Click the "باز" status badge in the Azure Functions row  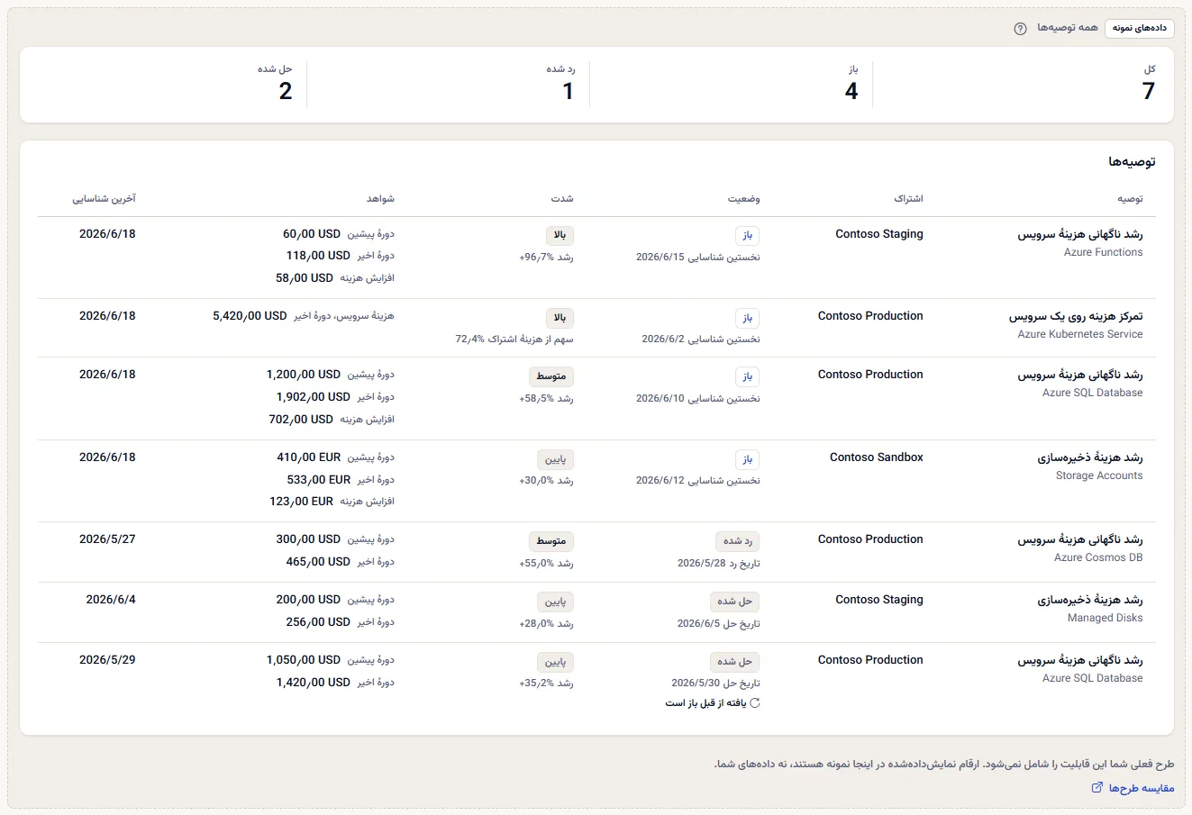click(x=748, y=236)
